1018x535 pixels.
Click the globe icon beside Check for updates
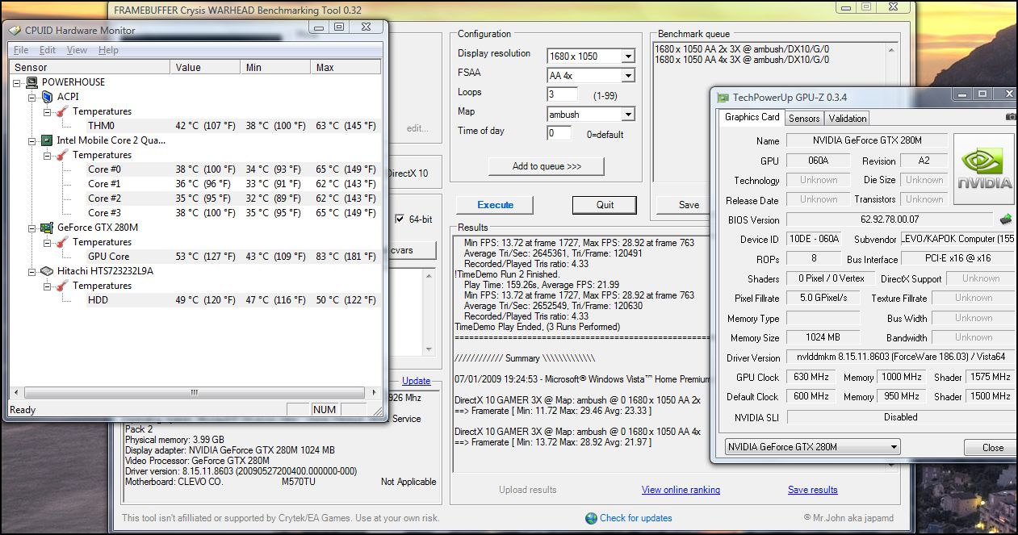point(592,518)
